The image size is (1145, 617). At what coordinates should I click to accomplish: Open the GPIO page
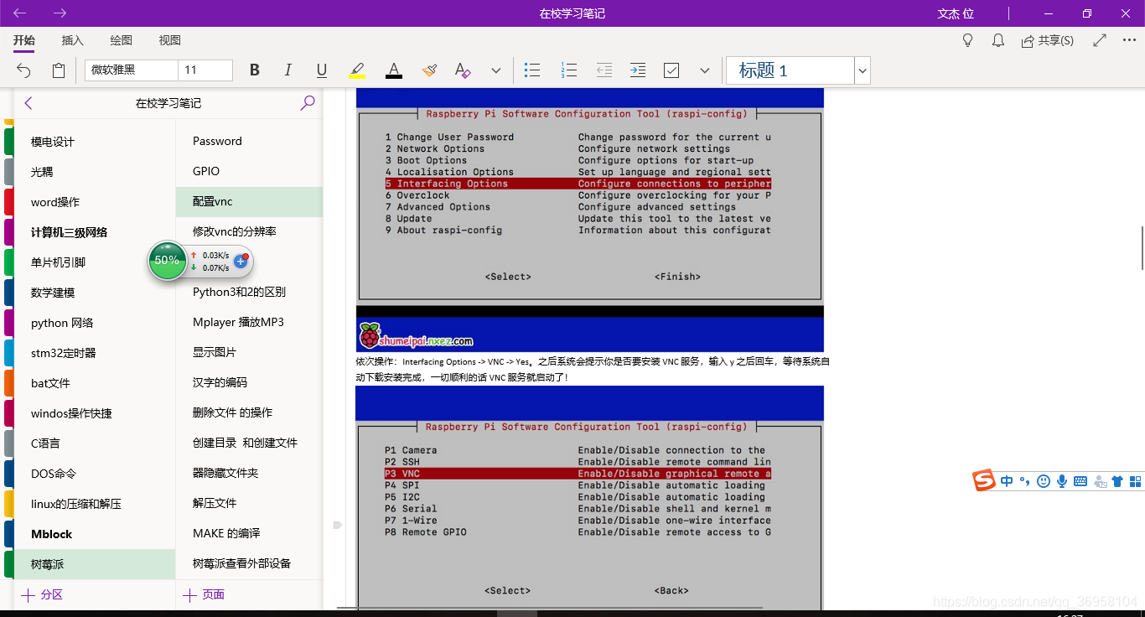pyautogui.click(x=249, y=171)
